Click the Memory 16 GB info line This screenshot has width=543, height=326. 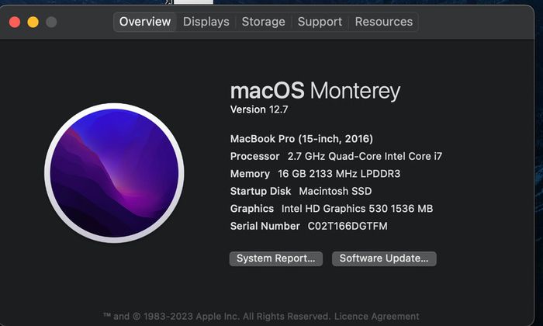coord(315,174)
